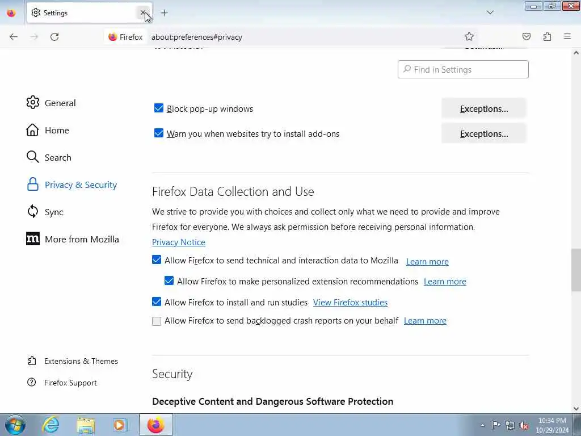Screen dimensions: 581x436
Task: Open Sync settings category
Action: click(45, 212)
